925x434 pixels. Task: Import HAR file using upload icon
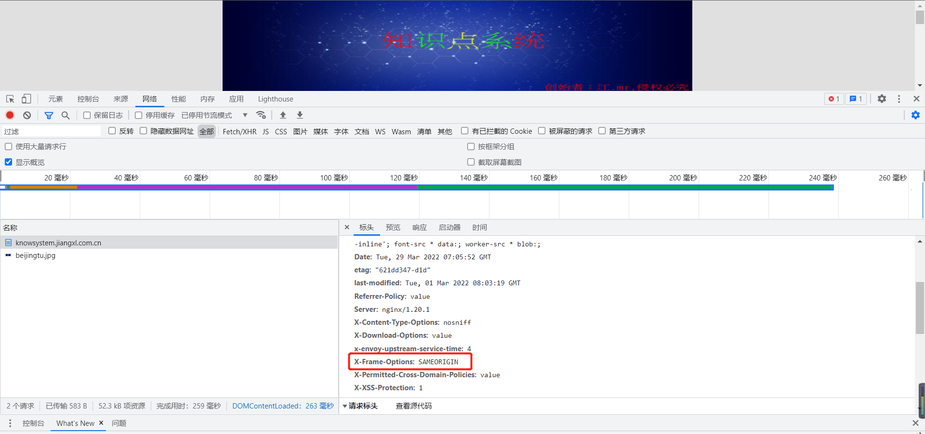tap(283, 115)
